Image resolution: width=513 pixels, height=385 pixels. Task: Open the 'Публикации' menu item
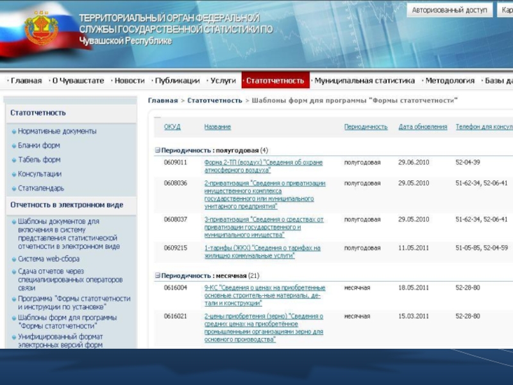pos(177,81)
